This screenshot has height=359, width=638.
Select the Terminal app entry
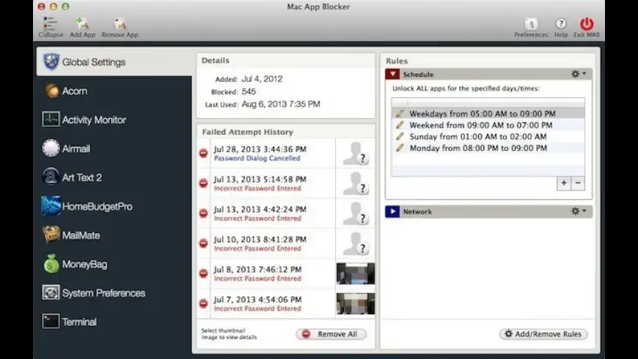114,322
